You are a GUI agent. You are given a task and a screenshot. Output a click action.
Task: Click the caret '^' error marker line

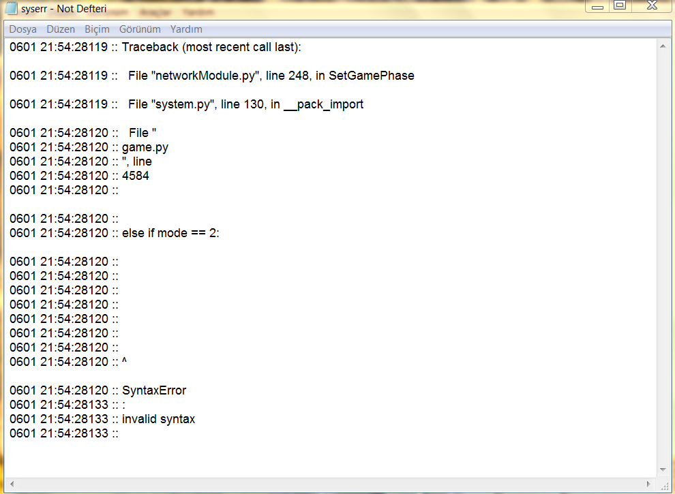tap(68, 362)
